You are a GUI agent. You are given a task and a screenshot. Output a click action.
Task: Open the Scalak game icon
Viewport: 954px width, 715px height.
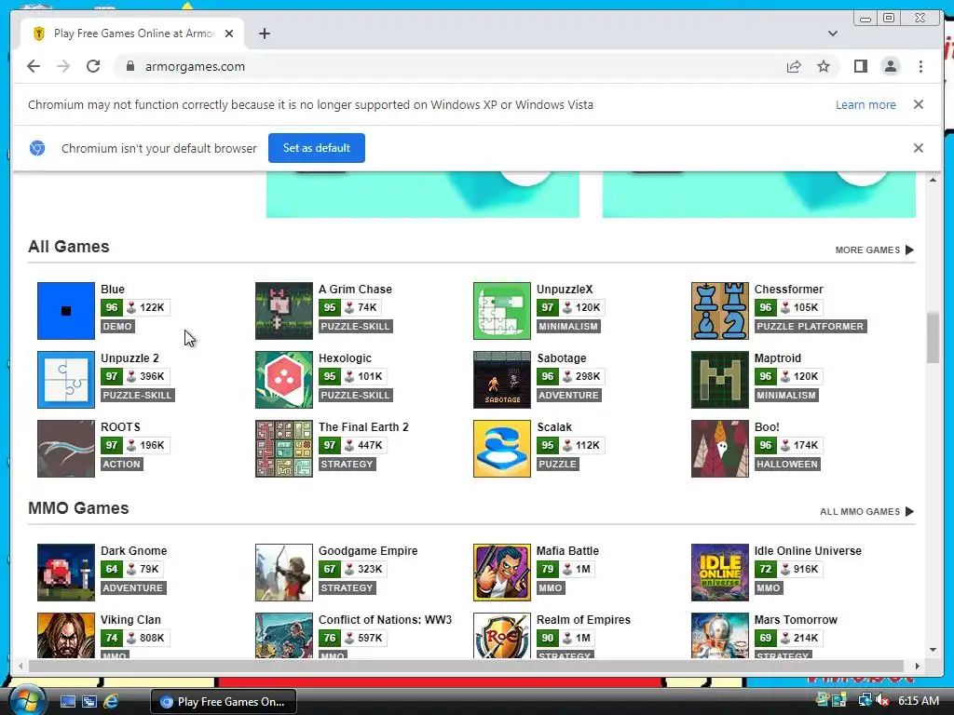pyautogui.click(x=502, y=449)
